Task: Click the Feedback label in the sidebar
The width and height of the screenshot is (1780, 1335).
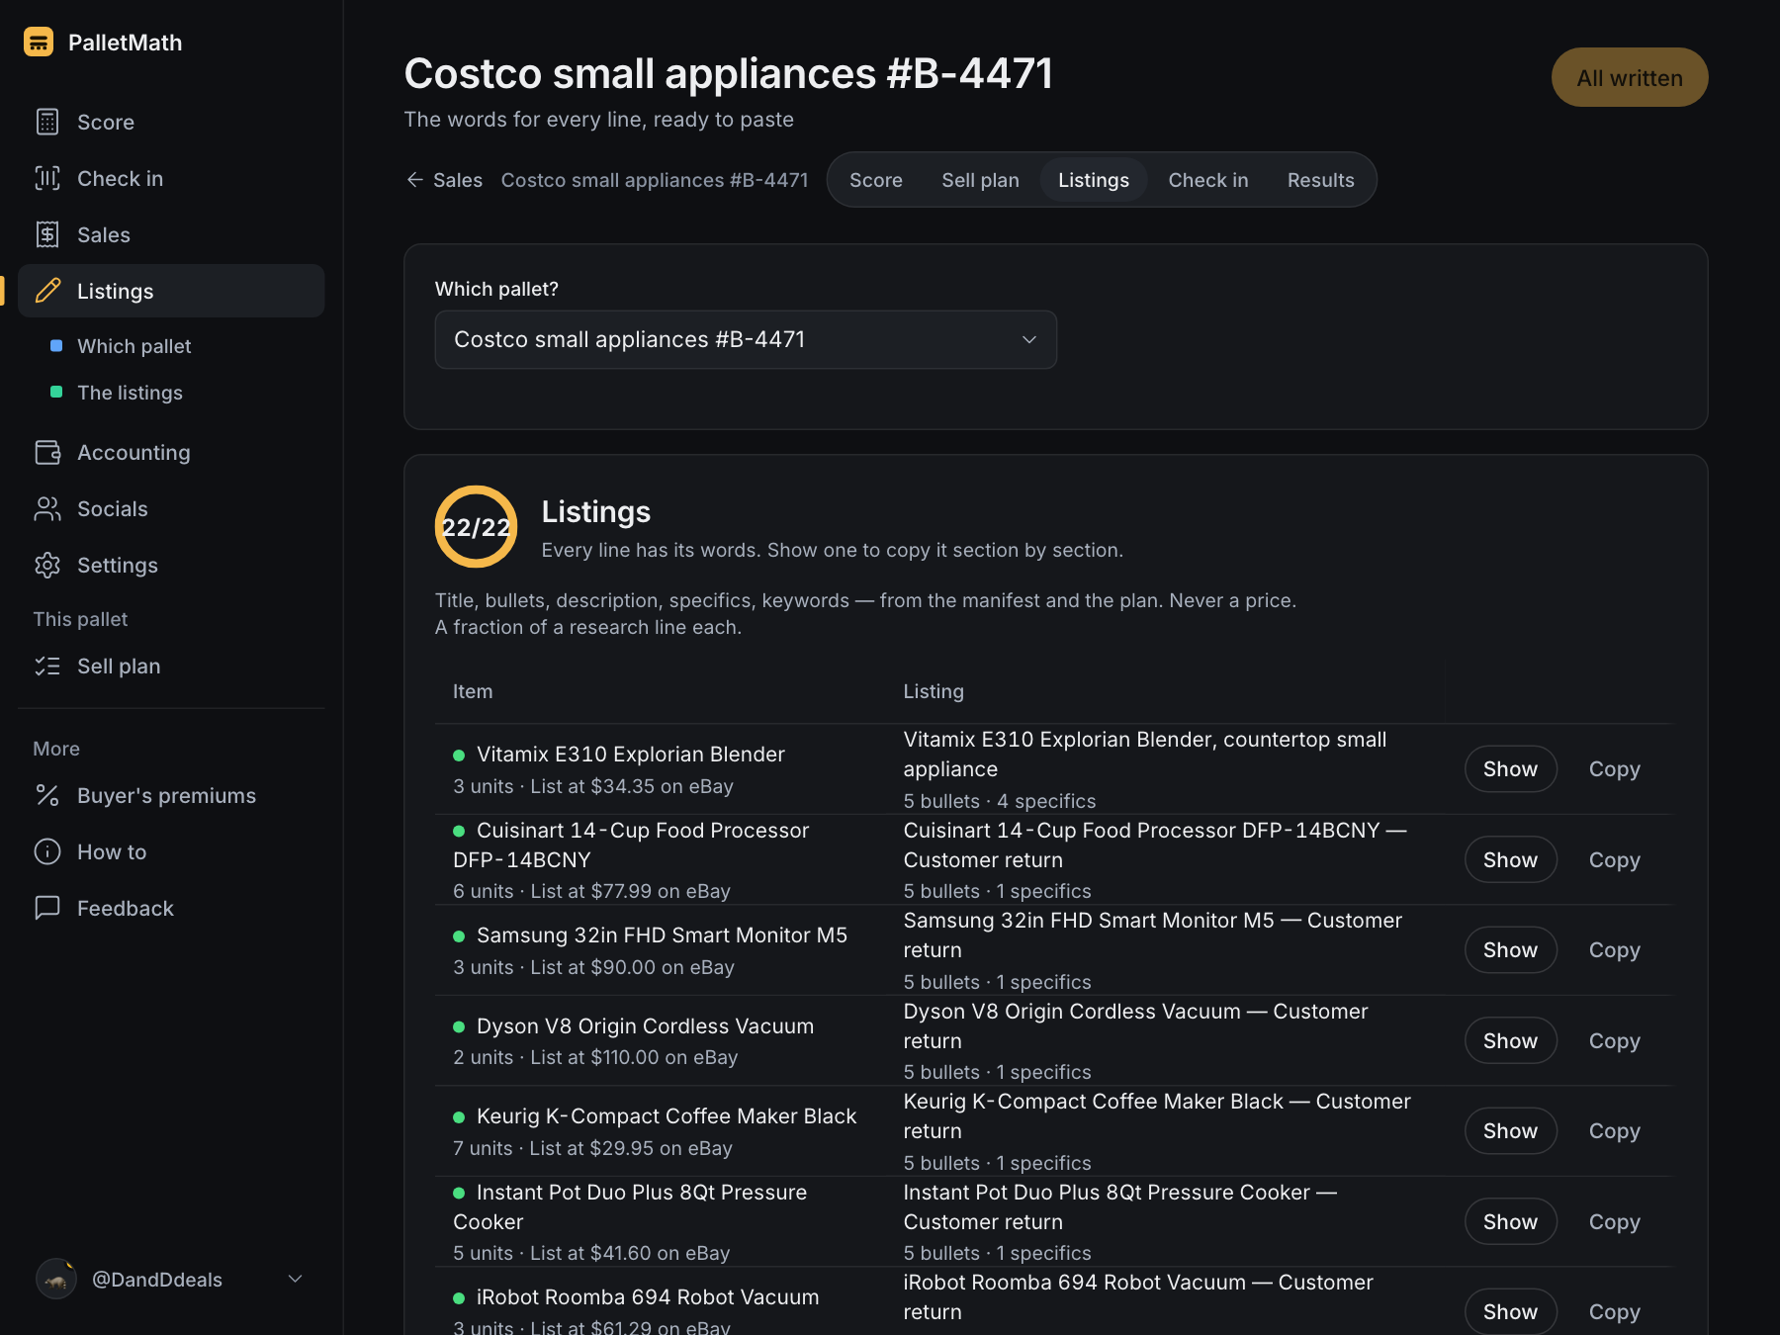Action: [126, 908]
